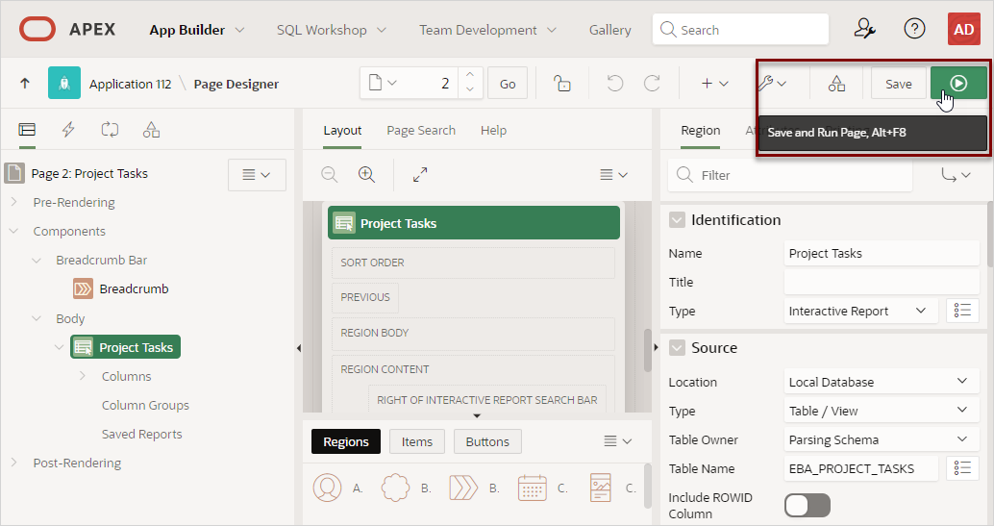Go up to the application home with the arrow
The height and width of the screenshot is (526, 994).
click(x=25, y=83)
